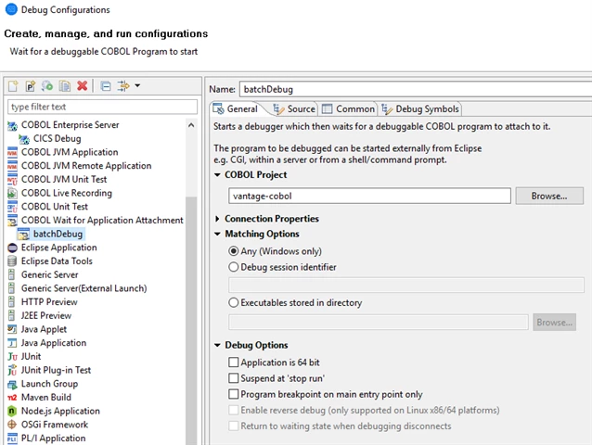Edit the Name field batchDebug
The image size is (592, 445).
tap(416, 89)
